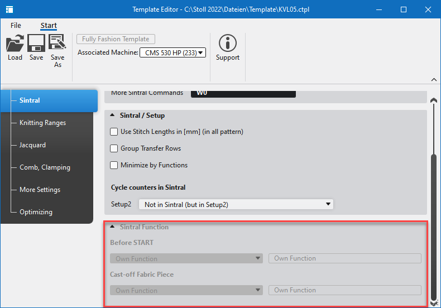
Task: Click the vertical scrollbar track
Action: point(433,223)
